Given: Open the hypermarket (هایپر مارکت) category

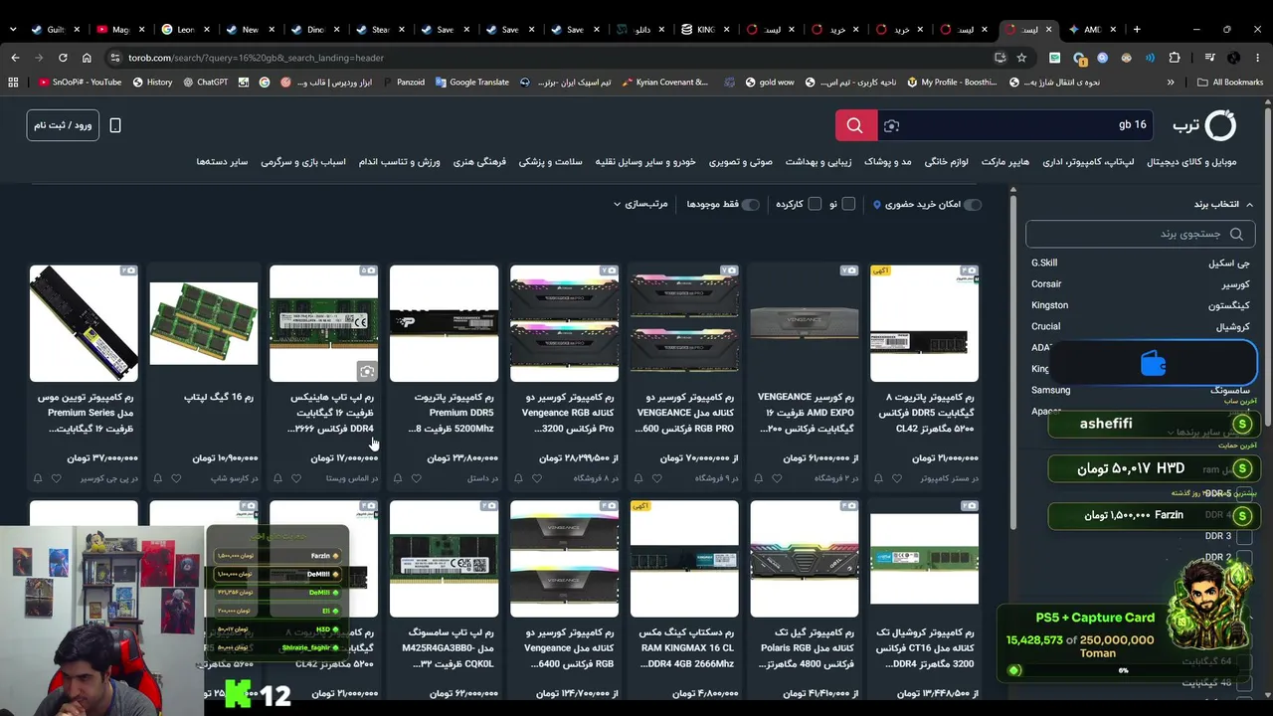Looking at the screenshot, I should (1005, 161).
